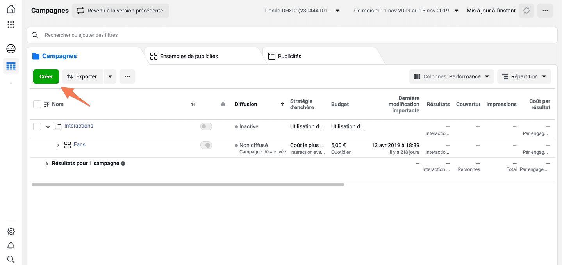Click the magnifier icon at sidebar bottom
Image resolution: width=562 pixels, height=265 pixels.
coord(11,259)
